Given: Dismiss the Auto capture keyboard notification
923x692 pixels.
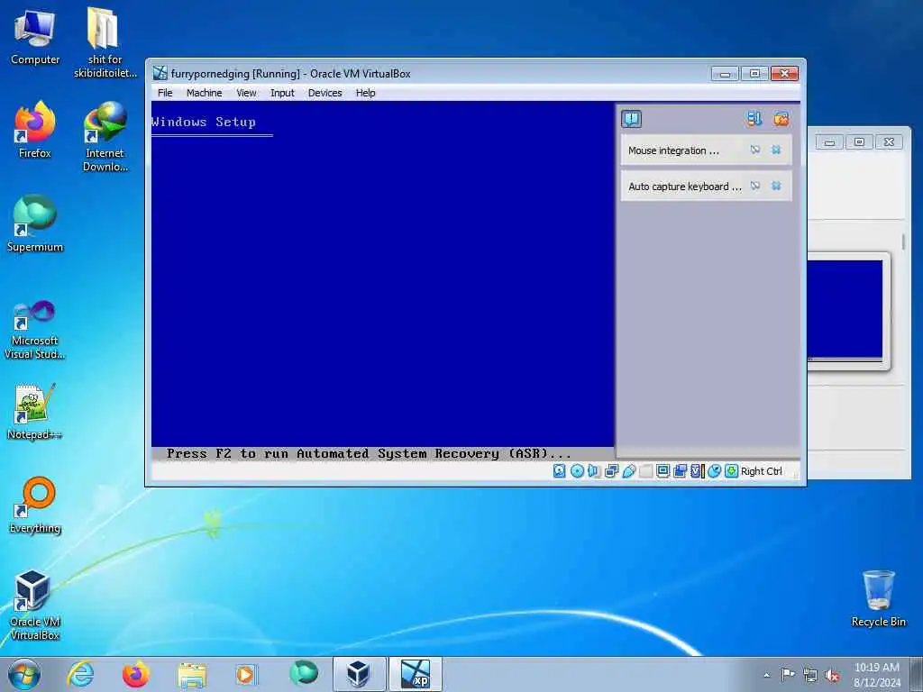Looking at the screenshot, I should click(776, 186).
